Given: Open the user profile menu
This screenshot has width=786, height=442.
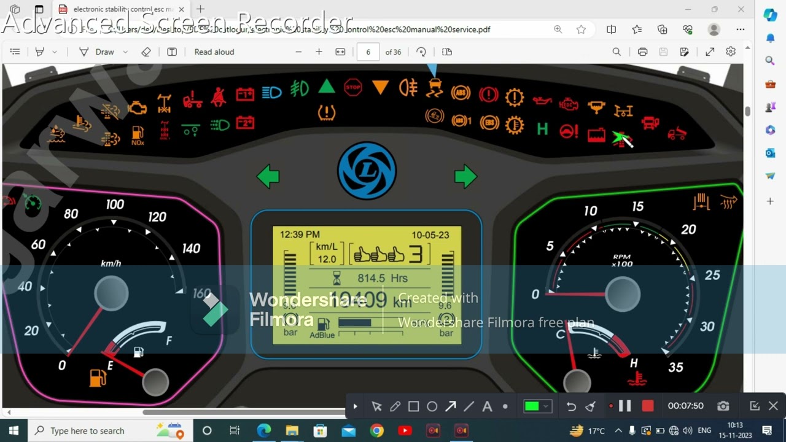Looking at the screenshot, I should pos(714,29).
